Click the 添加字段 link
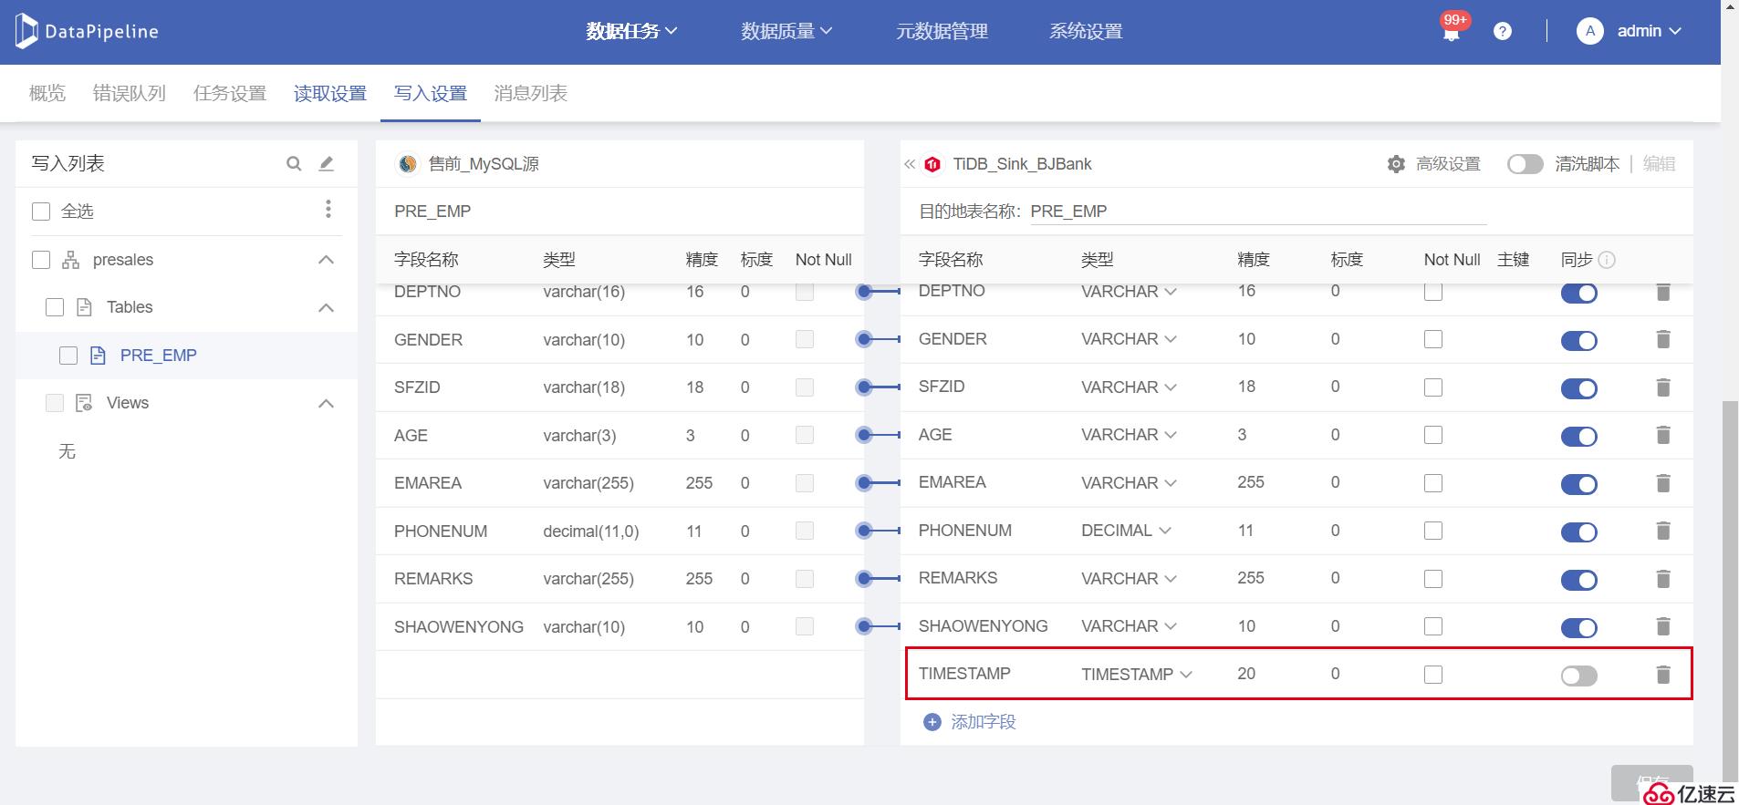Screen dimensions: 1739x805 point(984,722)
